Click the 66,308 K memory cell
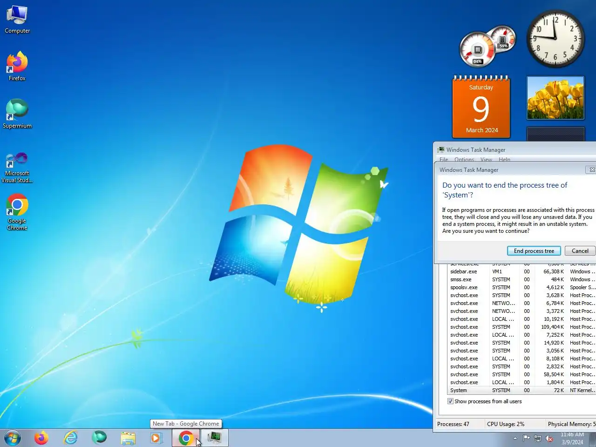This screenshot has height=447, width=596. tap(554, 271)
